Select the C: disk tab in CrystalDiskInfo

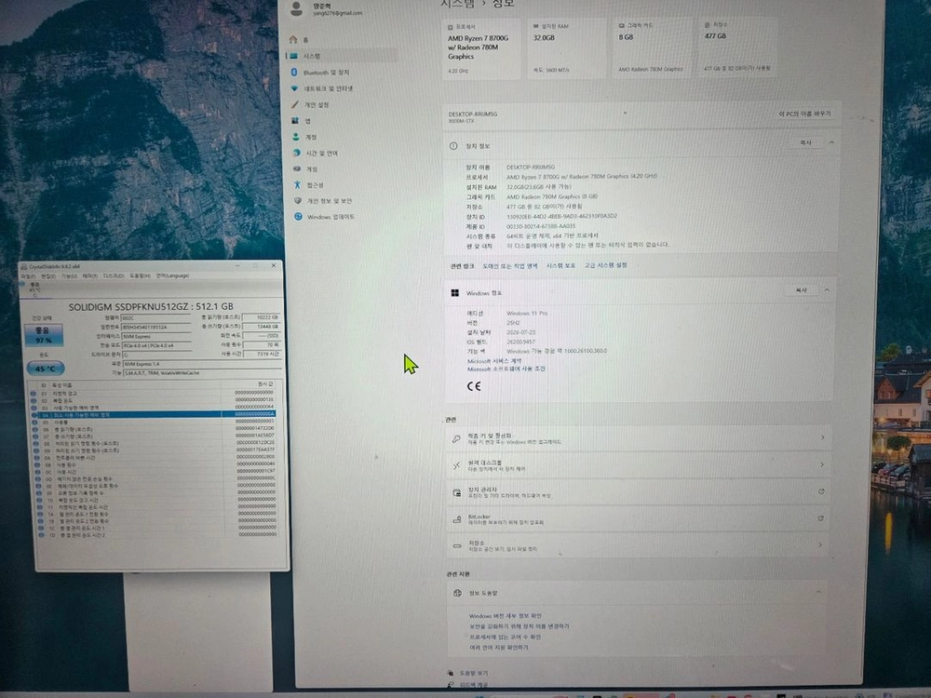35,288
